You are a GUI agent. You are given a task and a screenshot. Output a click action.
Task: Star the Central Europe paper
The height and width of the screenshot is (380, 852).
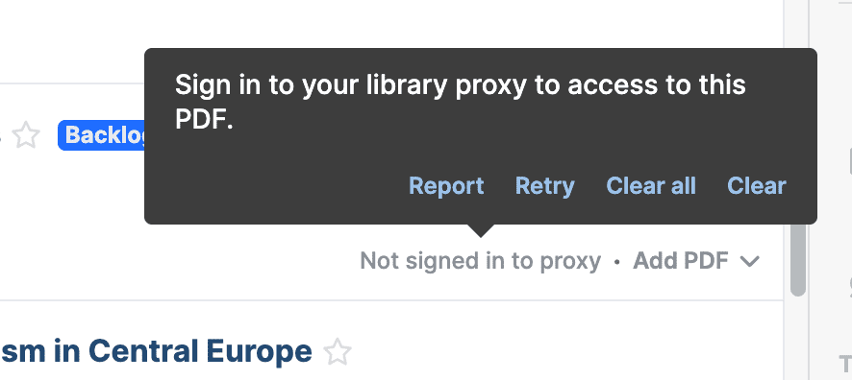pos(338,352)
